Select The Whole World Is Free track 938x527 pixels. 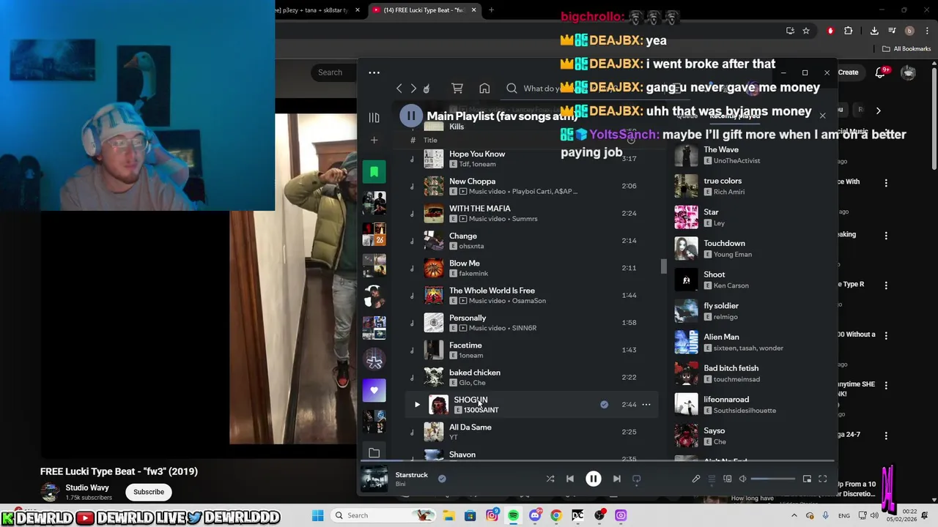492,291
